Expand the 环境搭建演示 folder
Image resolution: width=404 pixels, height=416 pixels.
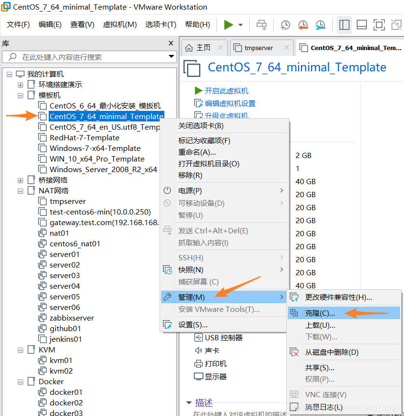tap(20, 85)
